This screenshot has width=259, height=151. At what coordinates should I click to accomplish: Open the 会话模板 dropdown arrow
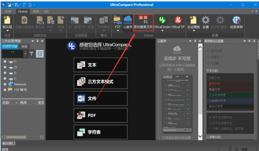coord(194,31)
